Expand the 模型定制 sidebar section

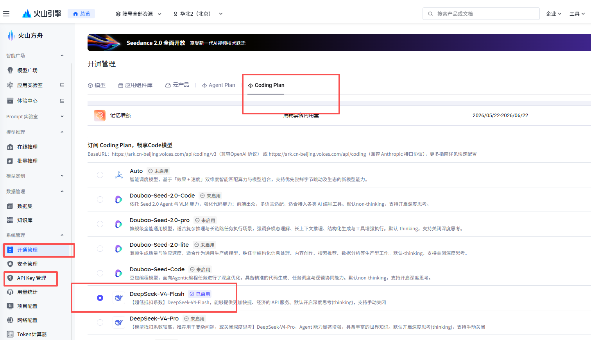(x=62, y=176)
